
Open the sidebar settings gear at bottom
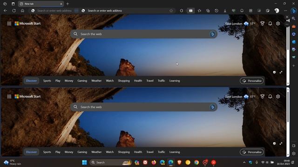tap(294, 154)
